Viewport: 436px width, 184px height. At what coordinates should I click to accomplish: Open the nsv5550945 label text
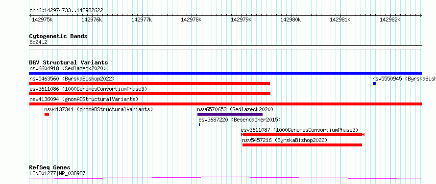(404, 79)
